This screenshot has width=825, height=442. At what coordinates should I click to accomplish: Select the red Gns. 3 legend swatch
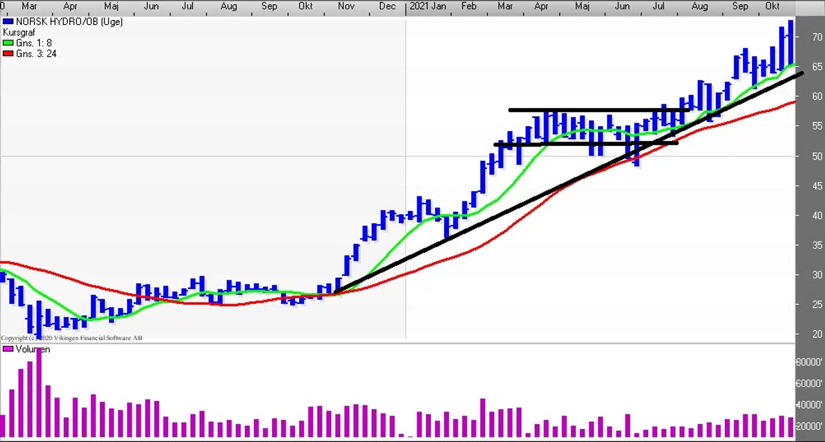click(x=8, y=54)
